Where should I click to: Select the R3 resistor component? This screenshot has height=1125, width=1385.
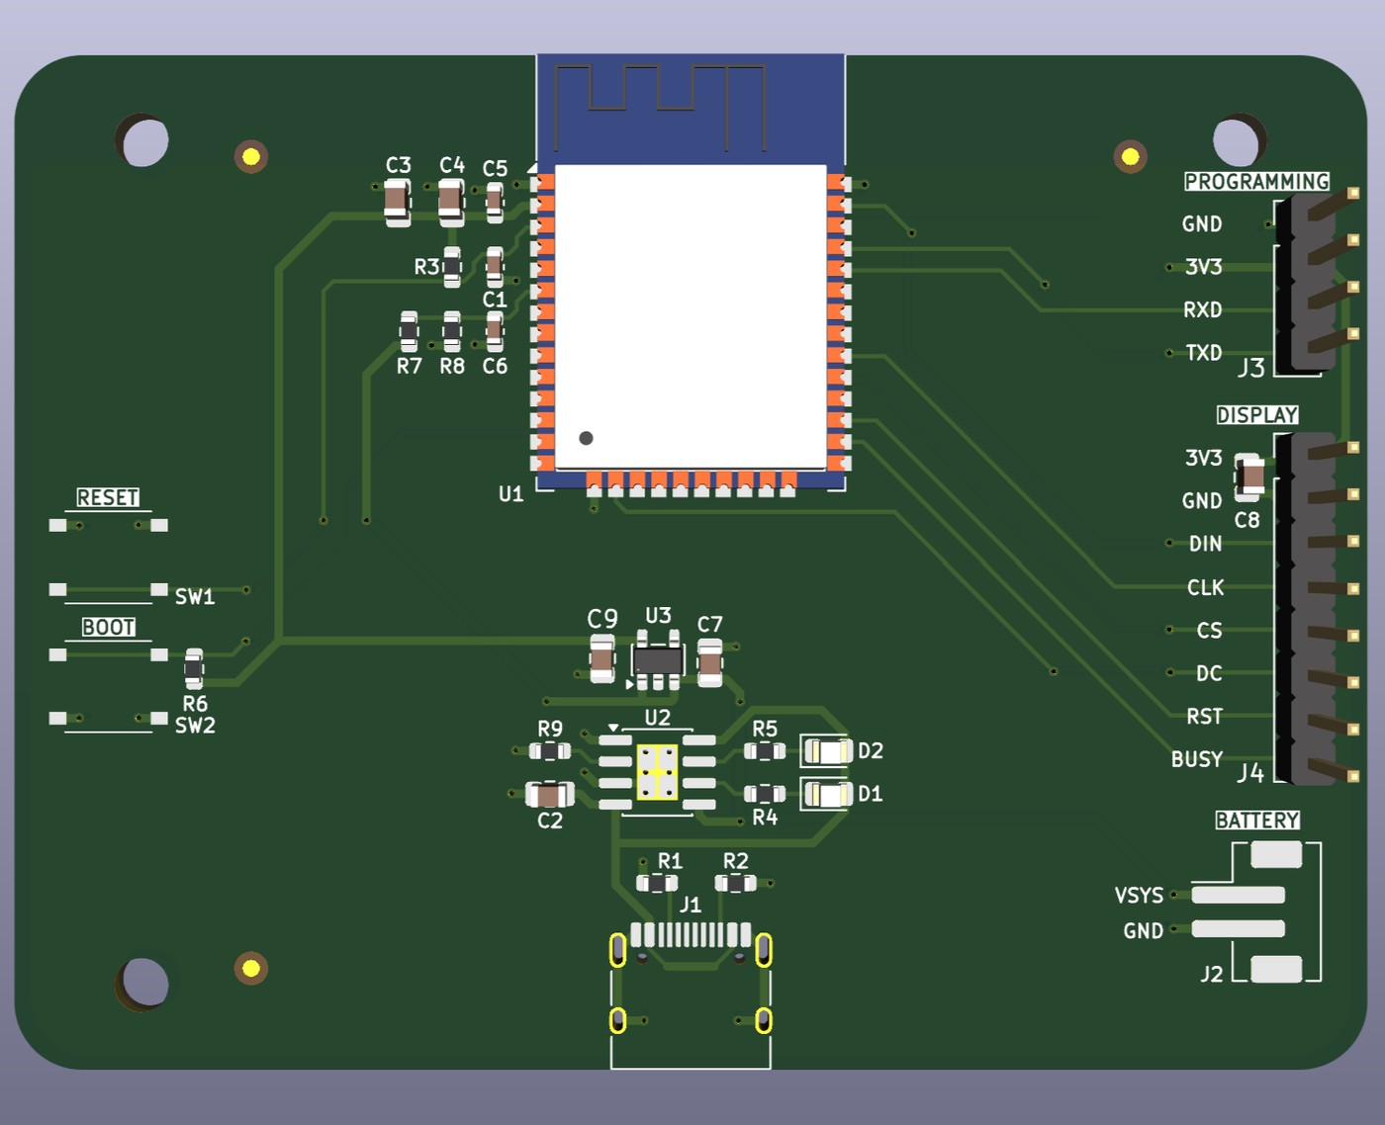pyautogui.click(x=452, y=267)
